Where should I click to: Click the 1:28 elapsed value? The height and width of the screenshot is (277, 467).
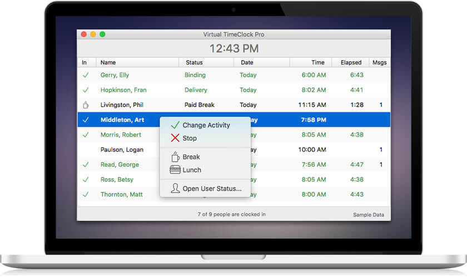pyautogui.click(x=357, y=105)
